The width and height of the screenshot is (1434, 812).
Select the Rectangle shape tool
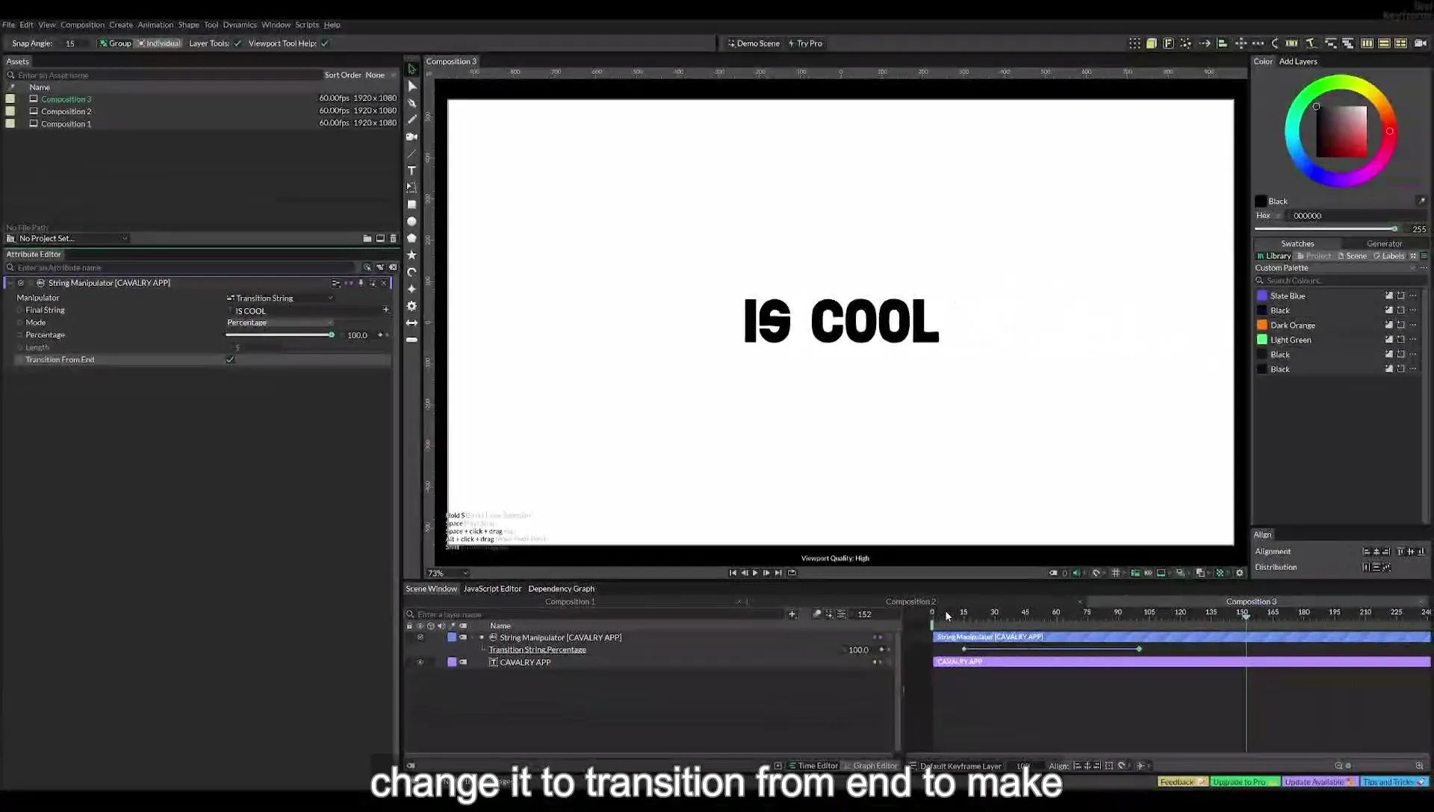click(x=412, y=204)
